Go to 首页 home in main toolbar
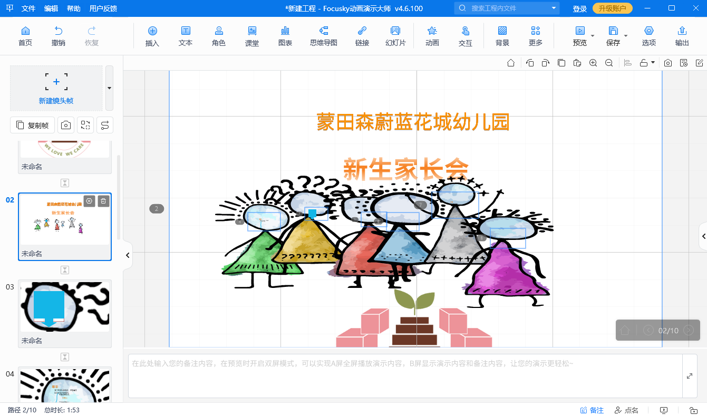The height and width of the screenshot is (415, 707). point(25,36)
